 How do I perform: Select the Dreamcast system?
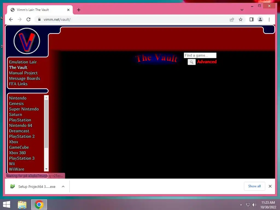[x=19, y=131]
